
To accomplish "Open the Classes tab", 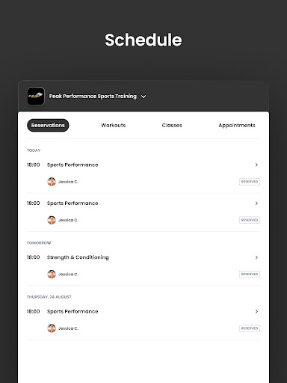I will pyautogui.click(x=172, y=125).
